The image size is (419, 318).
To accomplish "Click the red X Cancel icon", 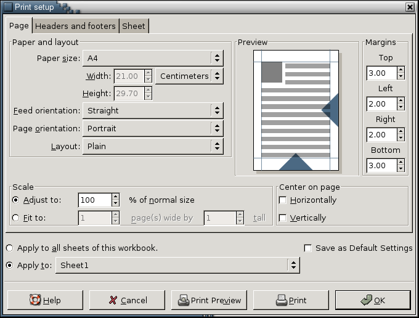I will pyautogui.click(x=113, y=300).
